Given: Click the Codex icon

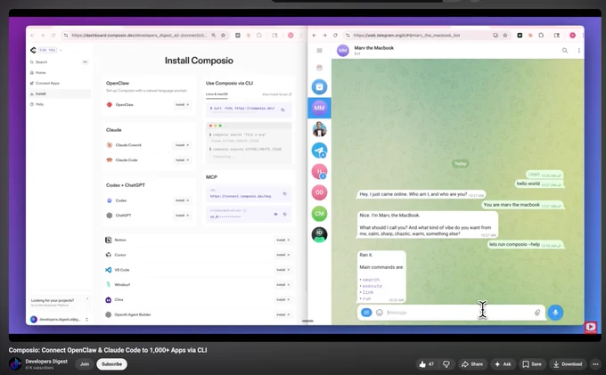Looking at the screenshot, I should pyautogui.click(x=110, y=200).
